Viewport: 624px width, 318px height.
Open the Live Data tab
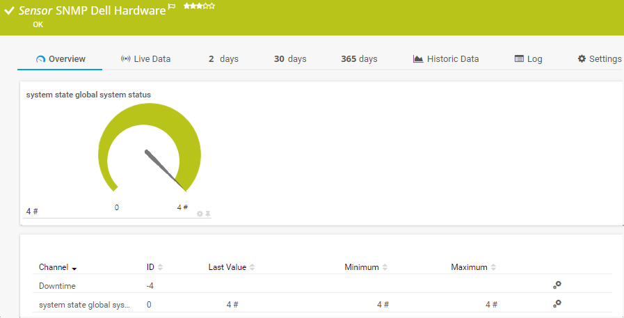(145, 59)
